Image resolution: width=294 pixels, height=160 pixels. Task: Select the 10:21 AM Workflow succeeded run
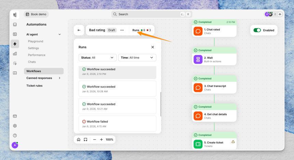(x=117, y=106)
